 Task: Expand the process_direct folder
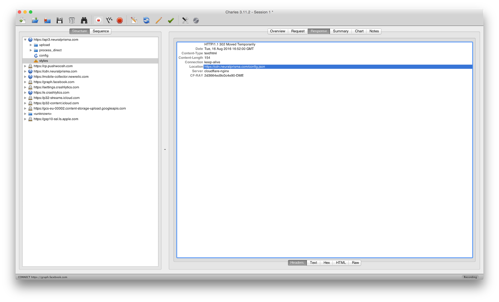coord(31,50)
